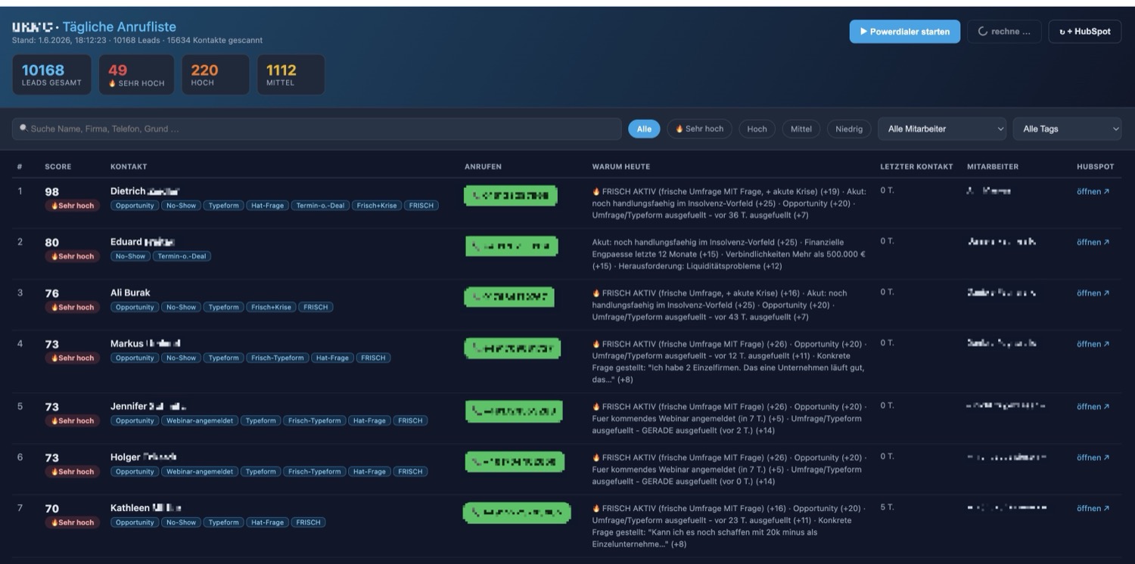Click the Hat-Frage tag in Dietrich's row
The height and width of the screenshot is (564, 1135).
click(x=267, y=206)
